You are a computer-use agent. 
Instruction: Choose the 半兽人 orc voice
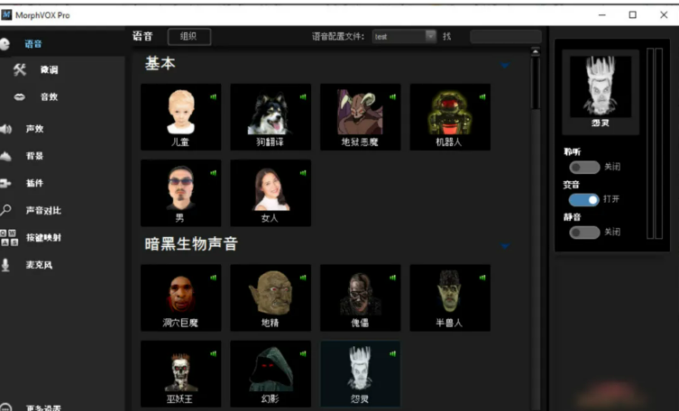click(x=450, y=298)
